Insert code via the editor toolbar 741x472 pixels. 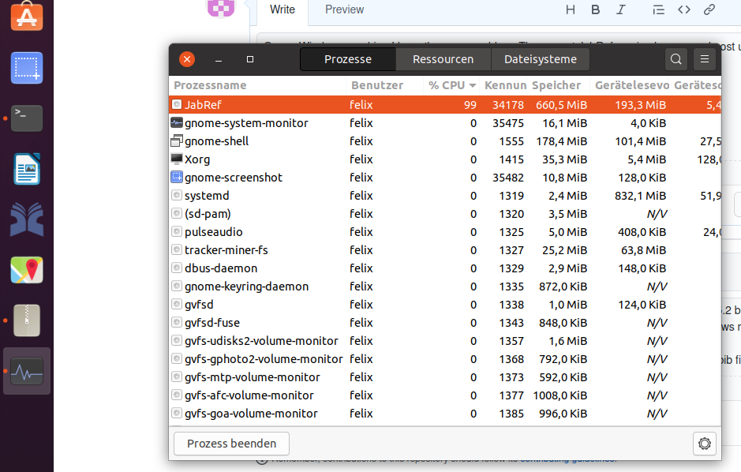coord(684,9)
